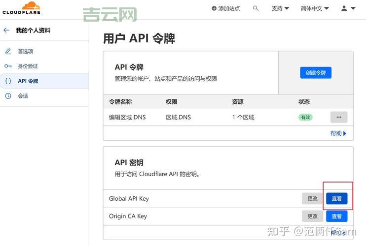Viewport: 366px width, 246px height.
Task: Click the Cloudflare logo
Action: 22,8
